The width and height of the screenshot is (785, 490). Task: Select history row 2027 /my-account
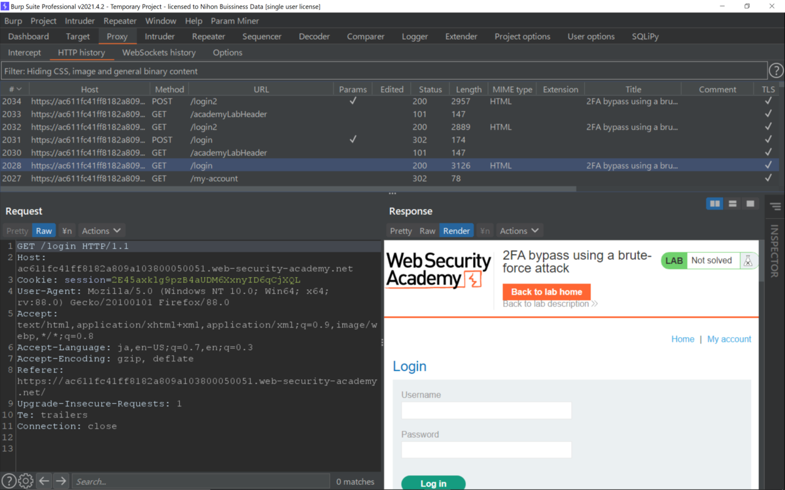click(x=389, y=178)
